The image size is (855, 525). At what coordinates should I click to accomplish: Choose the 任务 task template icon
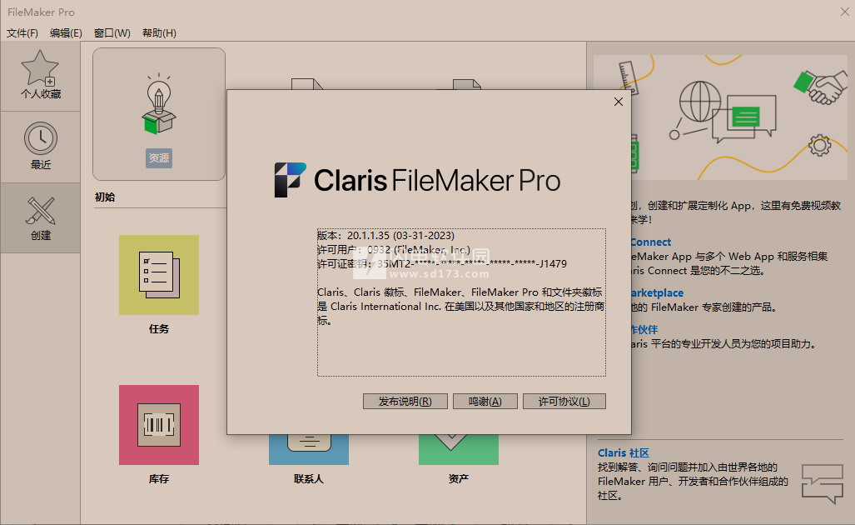[159, 275]
